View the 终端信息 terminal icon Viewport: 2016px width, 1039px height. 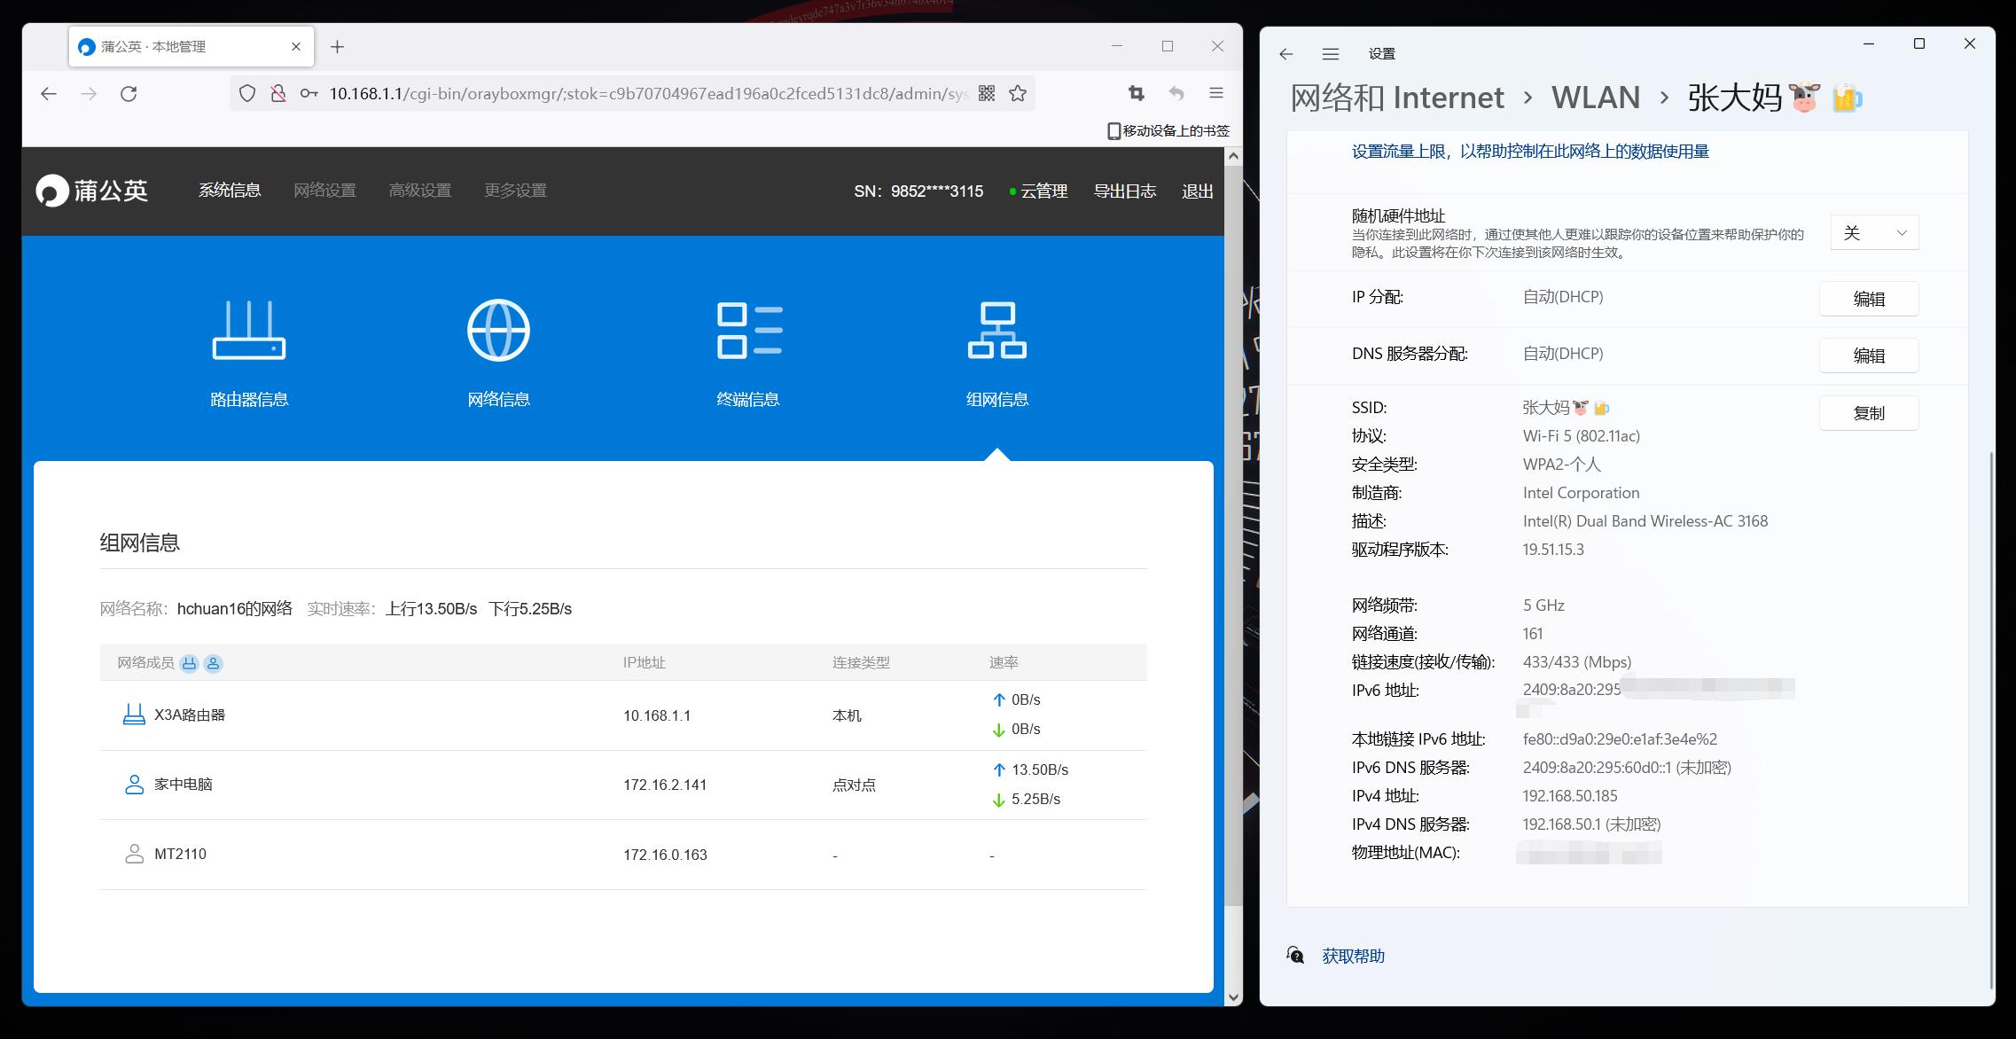[749, 328]
